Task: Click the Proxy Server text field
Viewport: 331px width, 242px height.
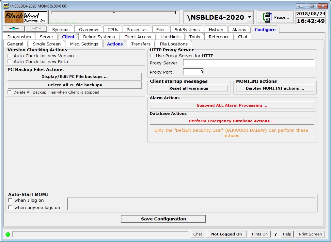Action: [x=248, y=63]
